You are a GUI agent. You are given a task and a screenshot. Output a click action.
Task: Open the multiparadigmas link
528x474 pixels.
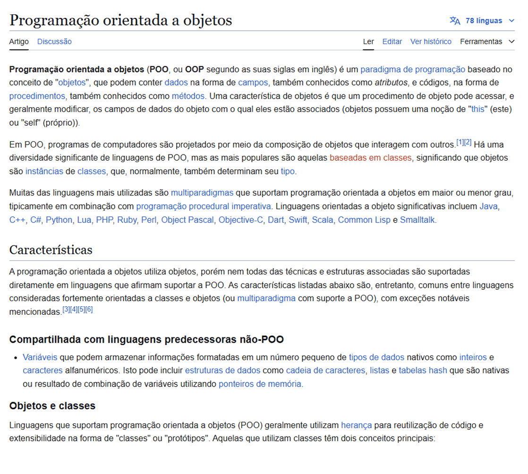[x=202, y=193]
